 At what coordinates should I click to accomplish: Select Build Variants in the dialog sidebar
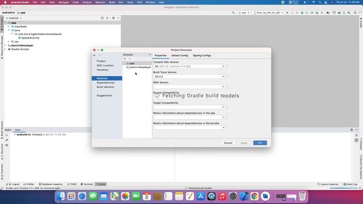105,87
